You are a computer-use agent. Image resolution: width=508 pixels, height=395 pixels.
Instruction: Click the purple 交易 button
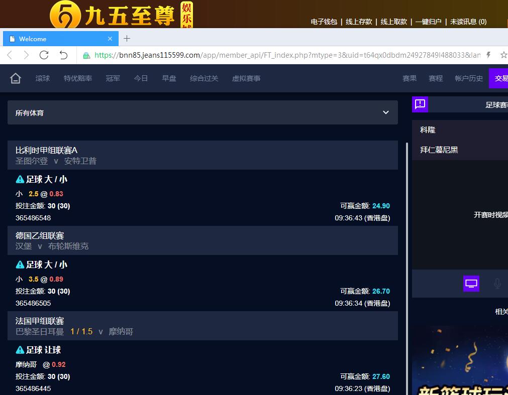click(x=498, y=78)
